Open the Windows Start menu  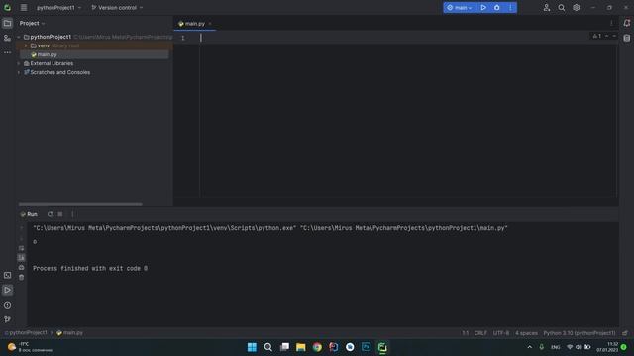point(252,347)
